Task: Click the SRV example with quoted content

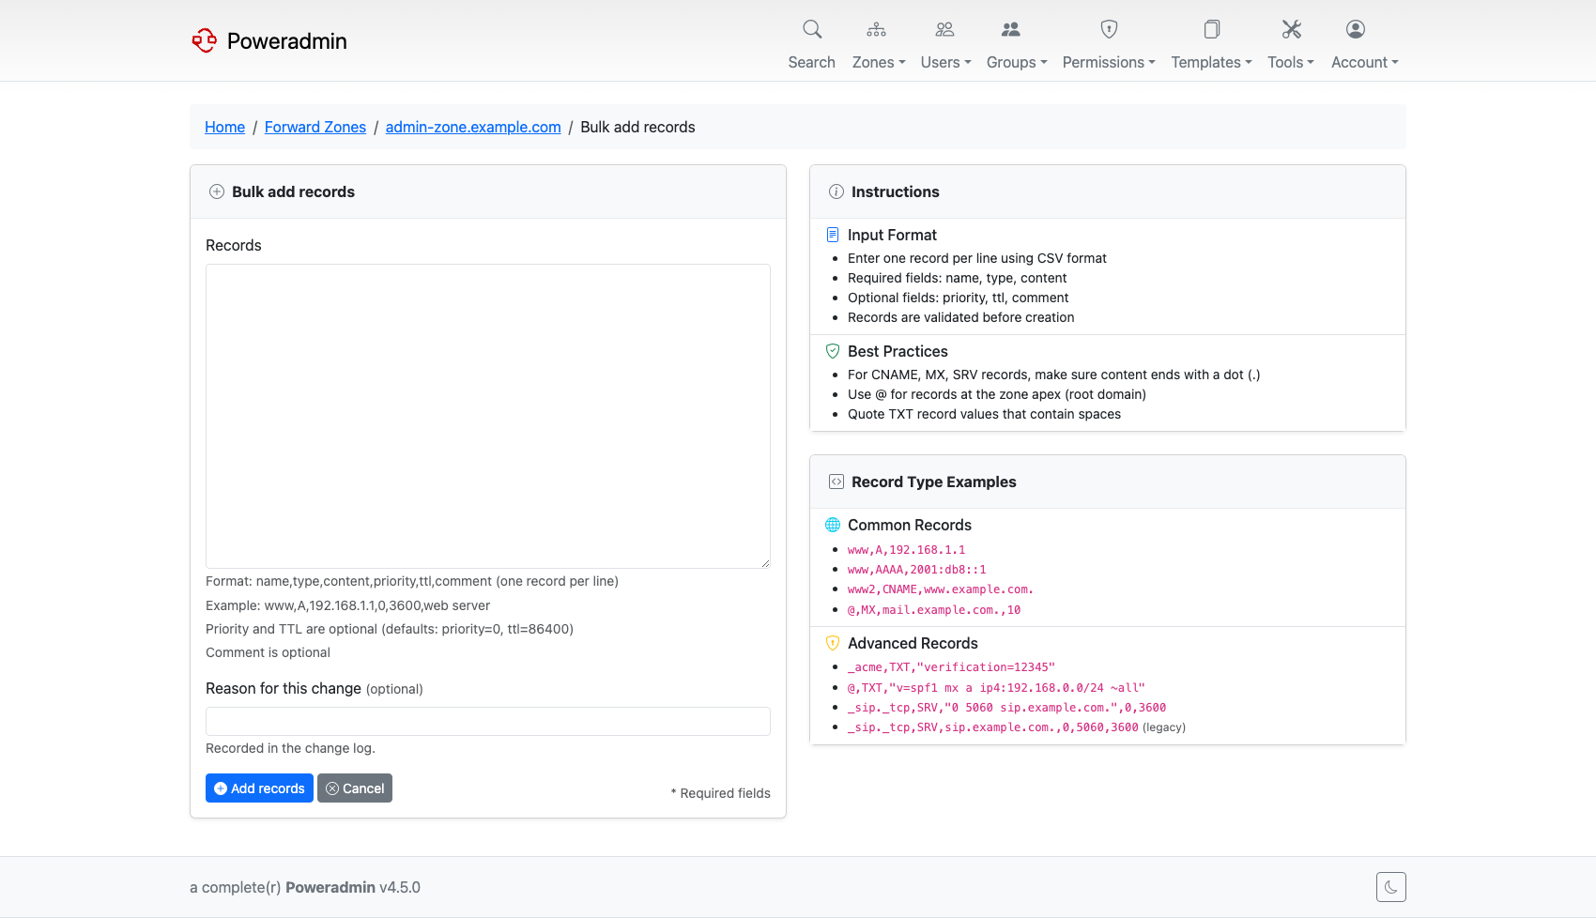Action: [x=1006, y=708]
